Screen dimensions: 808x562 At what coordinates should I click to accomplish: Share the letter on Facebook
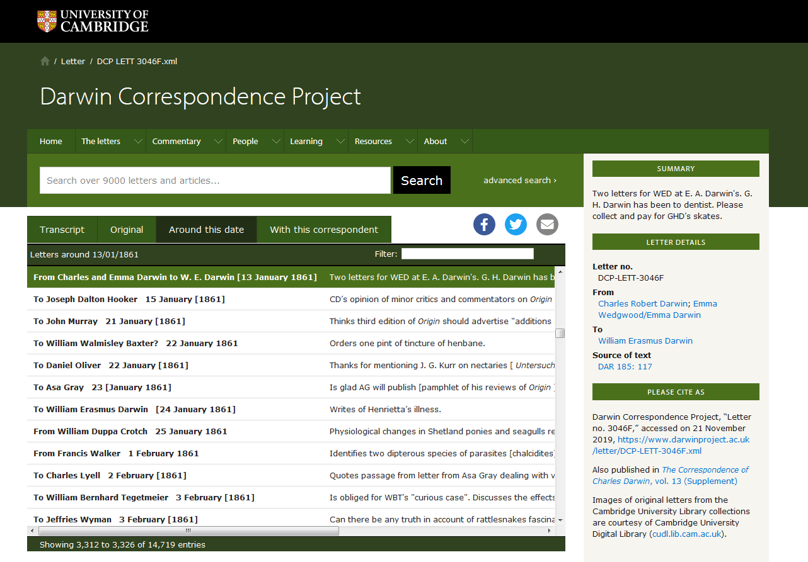tap(484, 225)
